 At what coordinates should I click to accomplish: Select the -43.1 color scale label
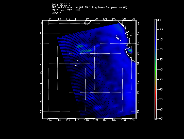click(160, 69)
